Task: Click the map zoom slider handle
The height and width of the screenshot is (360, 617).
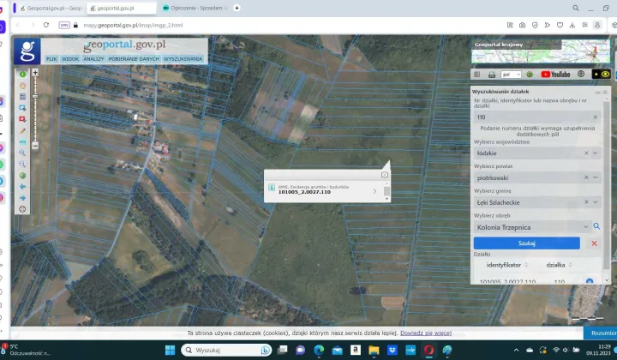Action: click(35, 96)
